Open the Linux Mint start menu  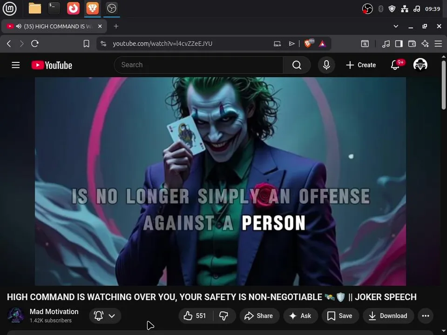coord(9,8)
